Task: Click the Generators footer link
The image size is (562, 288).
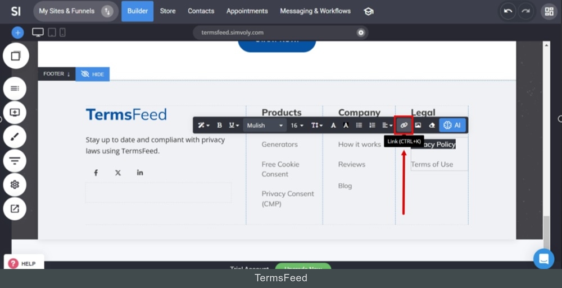Action: click(x=279, y=145)
